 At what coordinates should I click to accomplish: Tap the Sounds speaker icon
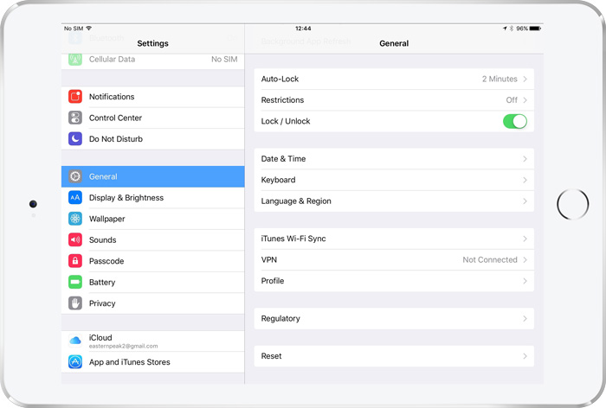75,239
